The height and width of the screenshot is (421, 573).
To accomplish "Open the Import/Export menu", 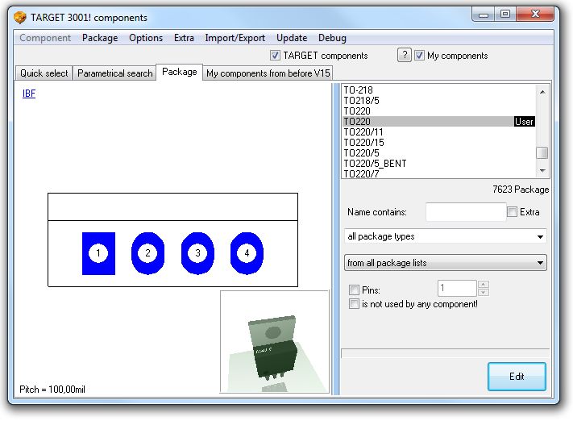I will click(235, 38).
